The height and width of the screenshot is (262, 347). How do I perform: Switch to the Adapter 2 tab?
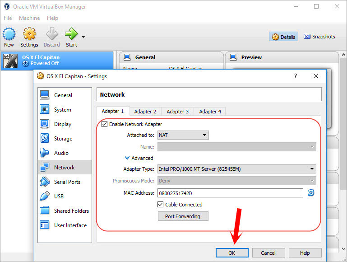pos(145,112)
